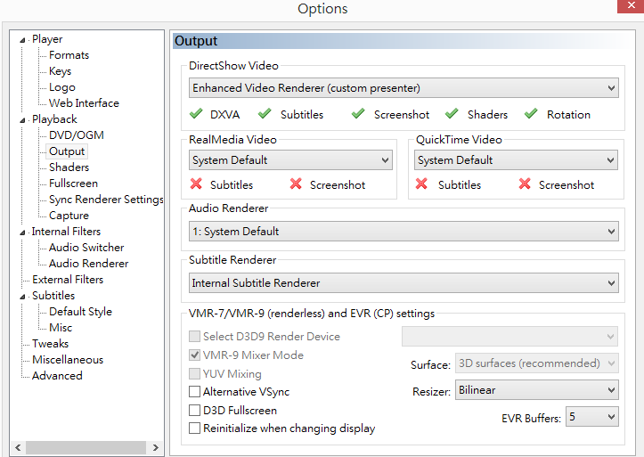Screen dimensions: 644x457
Task: Click the green Shaders support checkmark
Action: click(452, 114)
